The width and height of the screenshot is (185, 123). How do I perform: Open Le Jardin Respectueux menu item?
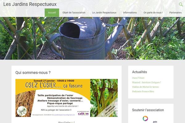coord(104,13)
